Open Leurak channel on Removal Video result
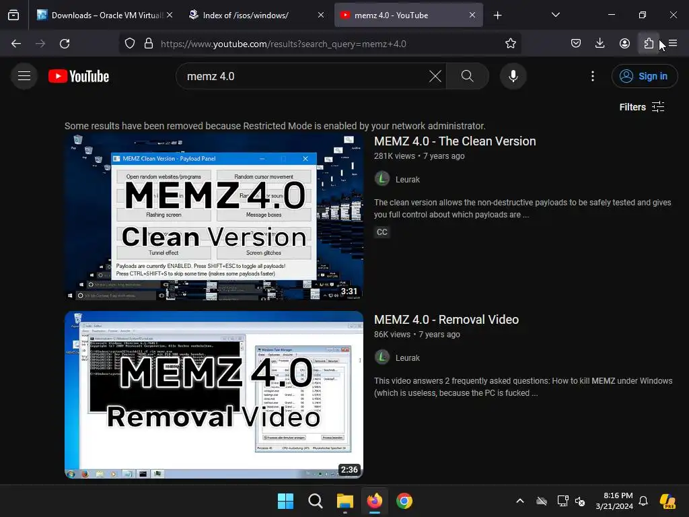This screenshot has width=689, height=517. (x=407, y=358)
